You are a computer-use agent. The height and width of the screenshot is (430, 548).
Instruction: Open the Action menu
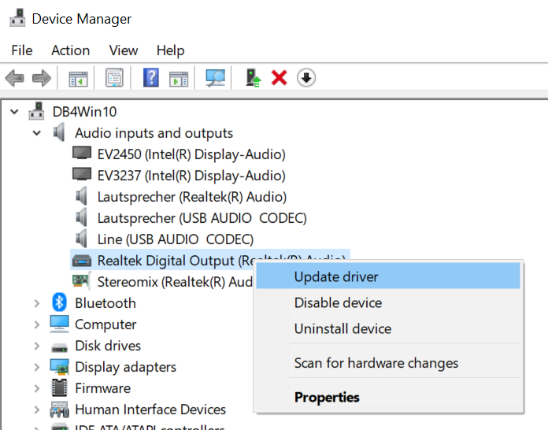[x=70, y=50]
